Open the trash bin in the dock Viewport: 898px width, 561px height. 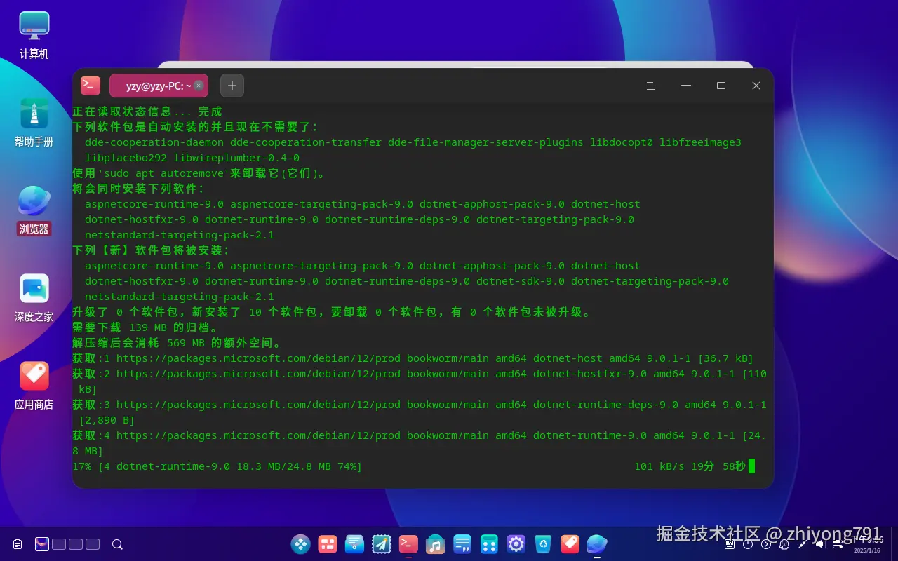coord(543,543)
